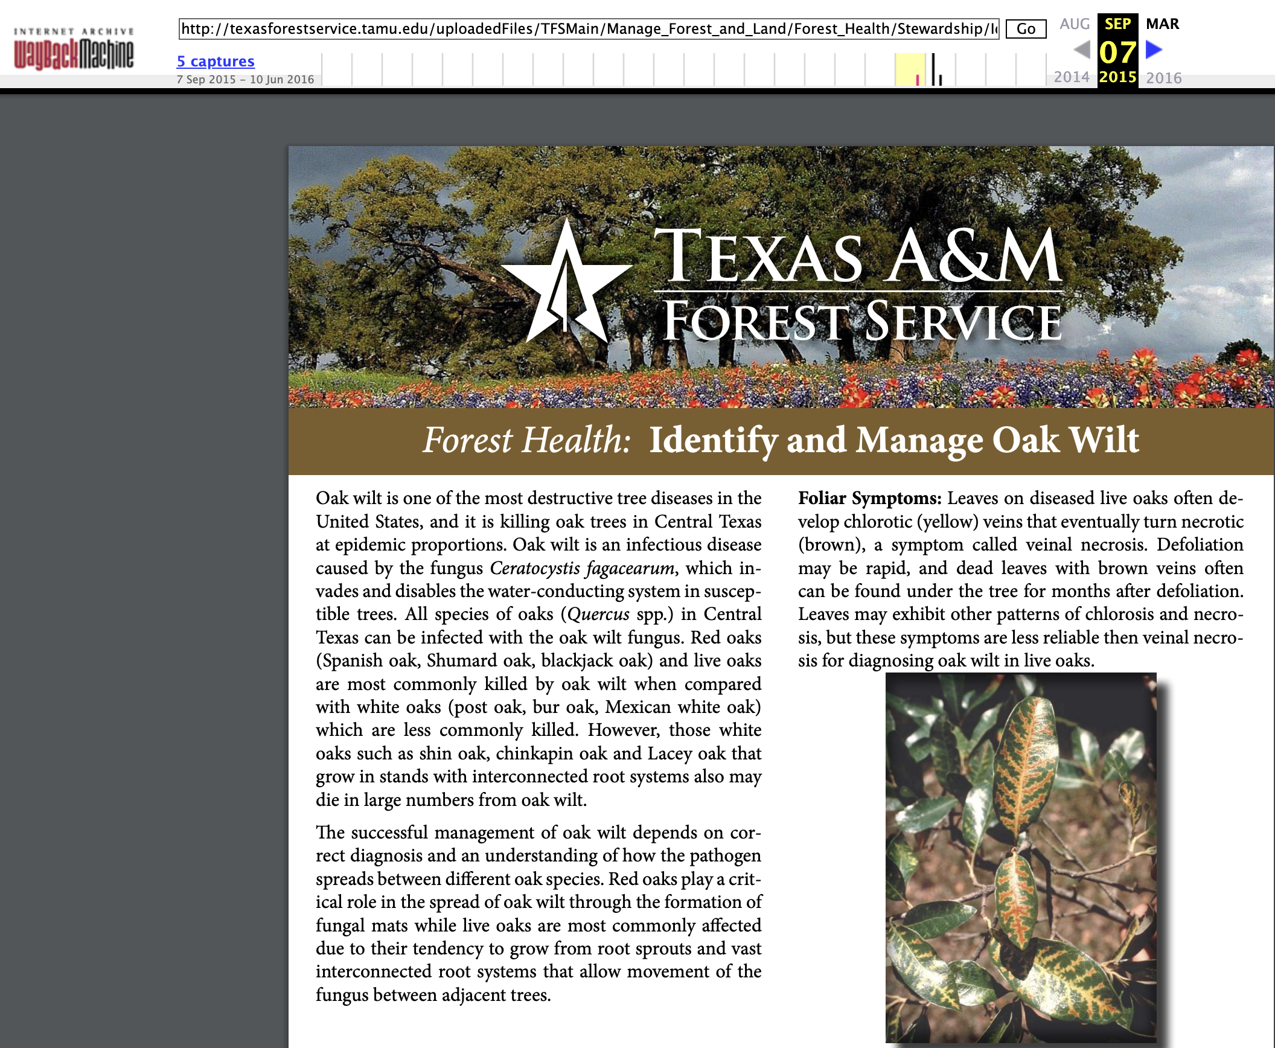Click the Identify and Manage Oak Wilt heading
Image resolution: width=1275 pixels, height=1048 pixels.
[894, 439]
